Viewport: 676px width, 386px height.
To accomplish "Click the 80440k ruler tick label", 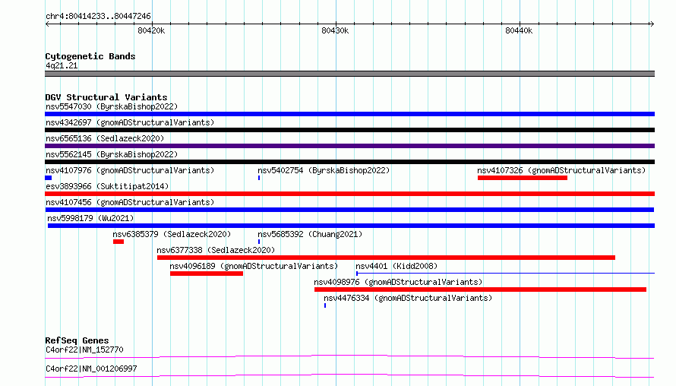I will pyautogui.click(x=519, y=30).
